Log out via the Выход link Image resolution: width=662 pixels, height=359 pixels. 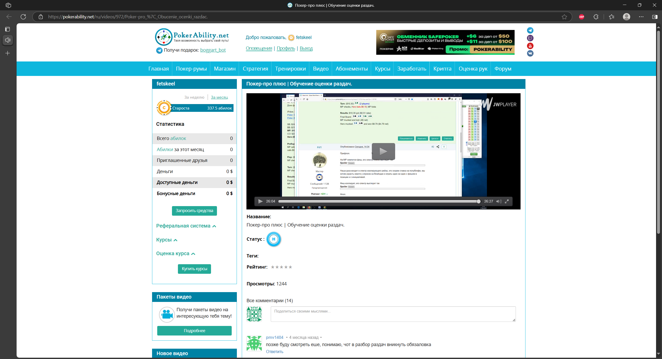(306, 48)
